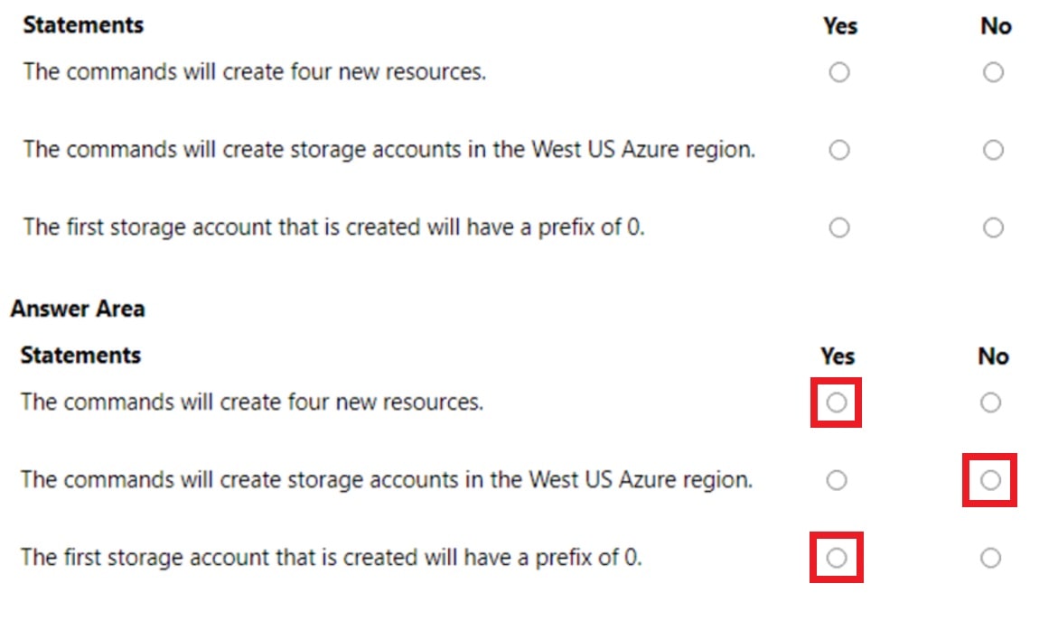The image size is (1058, 620).
Task: Click the Statements header label
Action: click(x=82, y=24)
